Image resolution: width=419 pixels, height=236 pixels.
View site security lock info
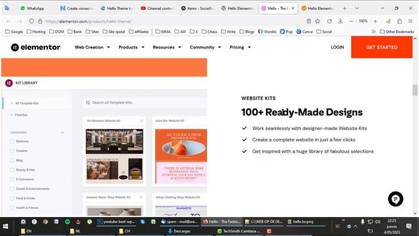pos(40,21)
